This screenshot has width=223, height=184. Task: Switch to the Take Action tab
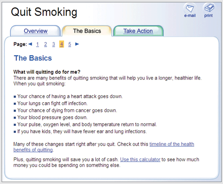138,31
